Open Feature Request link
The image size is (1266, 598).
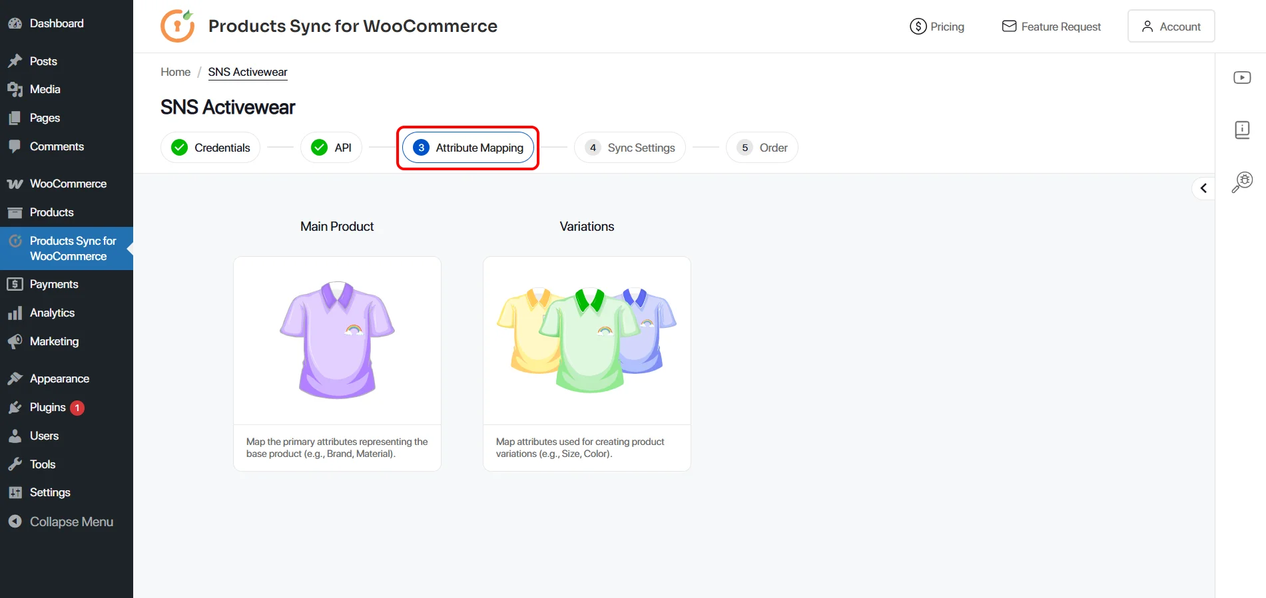(x=1051, y=27)
